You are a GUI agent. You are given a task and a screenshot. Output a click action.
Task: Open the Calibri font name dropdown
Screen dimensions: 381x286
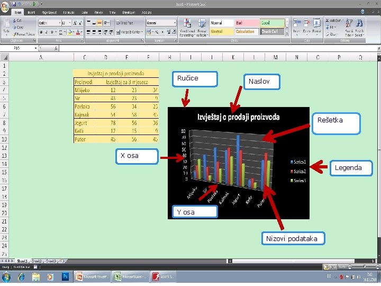click(60, 23)
